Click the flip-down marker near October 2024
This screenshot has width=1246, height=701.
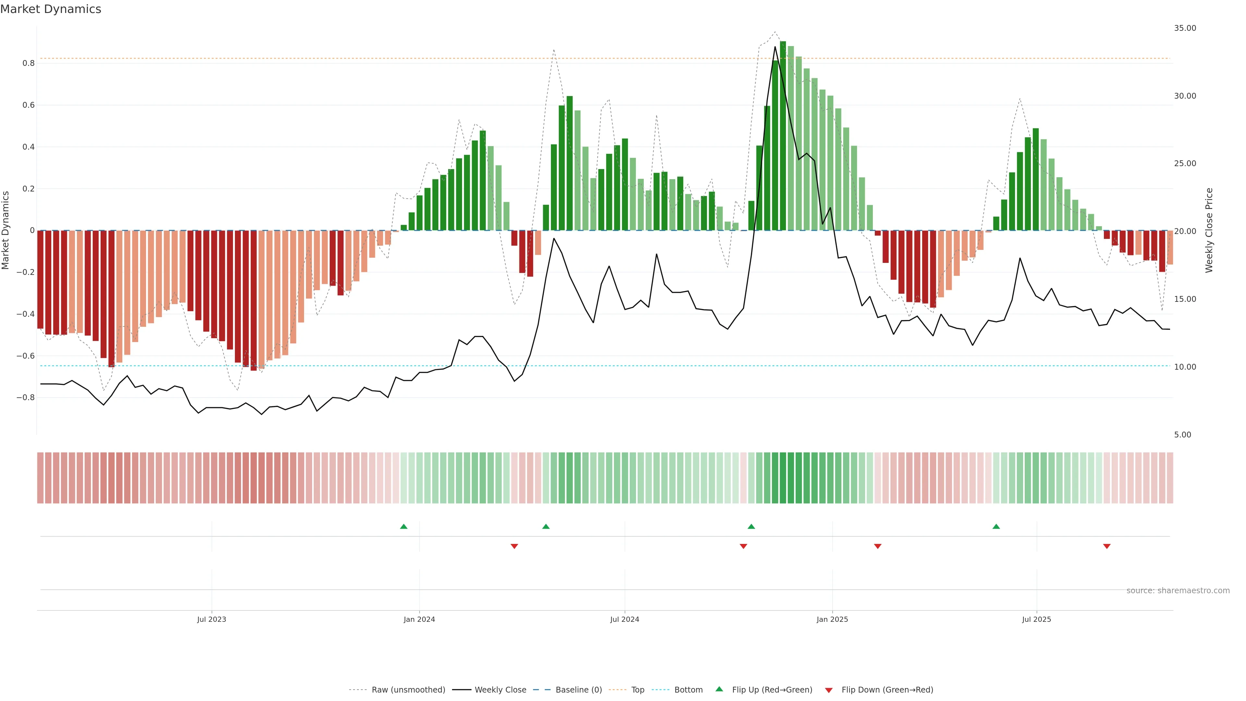pos(743,546)
